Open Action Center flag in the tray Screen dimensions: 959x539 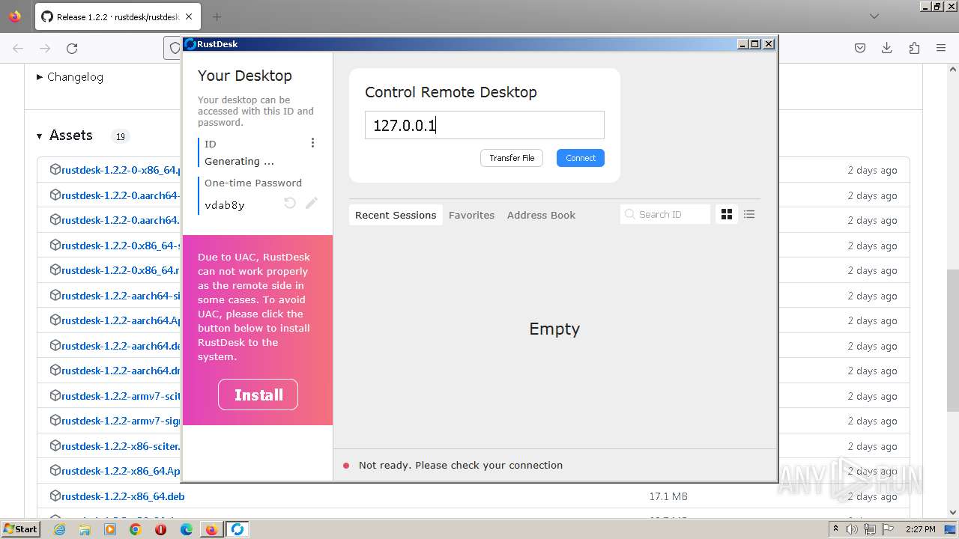(x=886, y=529)
